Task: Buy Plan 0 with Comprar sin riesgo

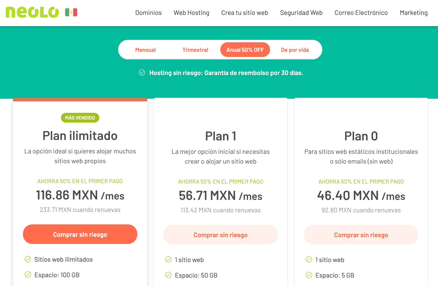Action: coord(361,235)
